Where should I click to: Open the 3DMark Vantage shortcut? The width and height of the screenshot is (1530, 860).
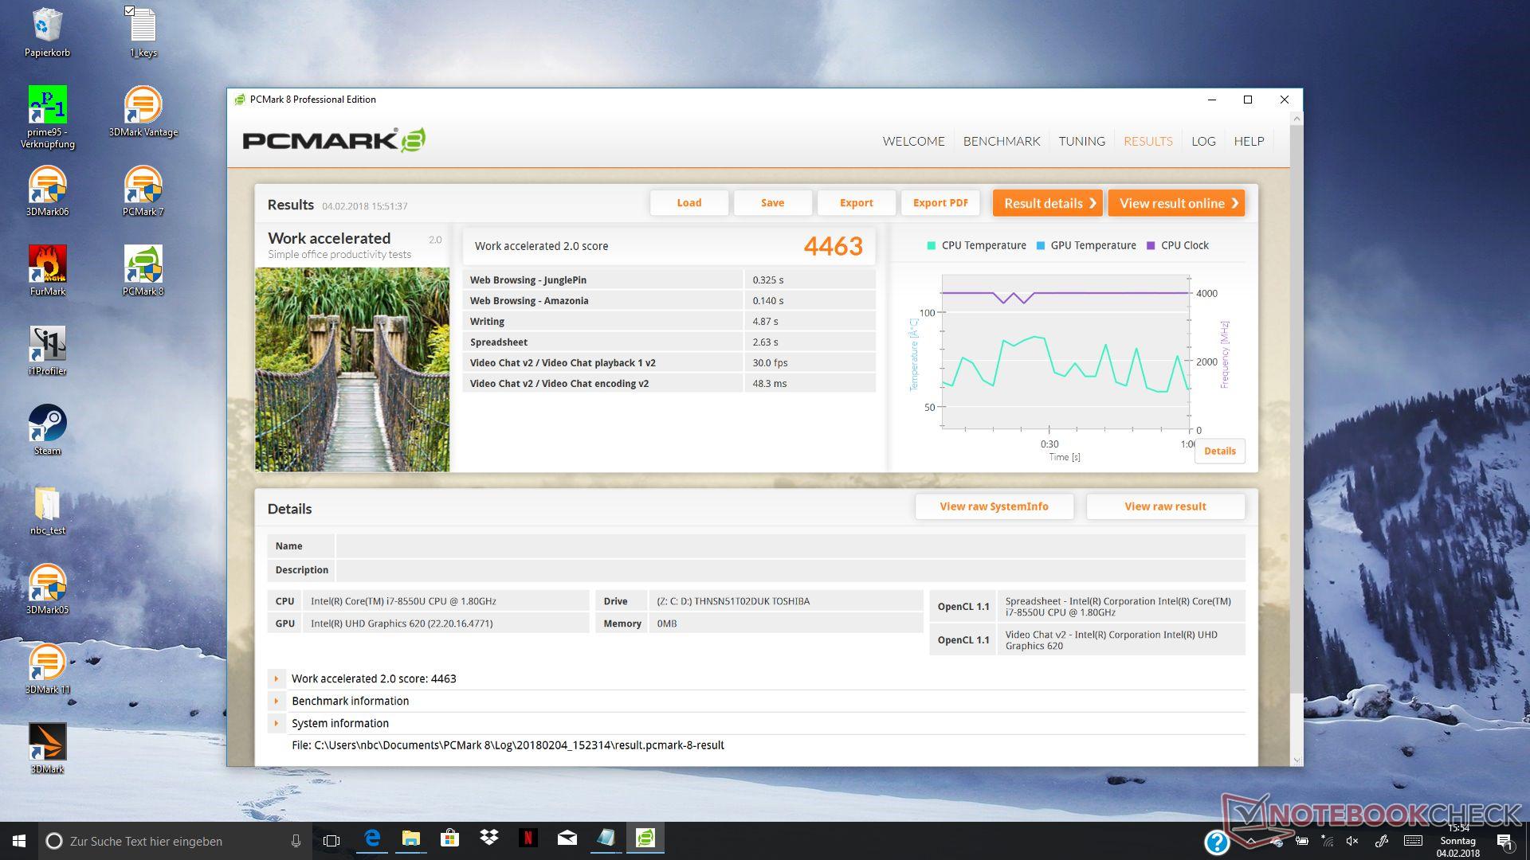click(x=143, y=107)
